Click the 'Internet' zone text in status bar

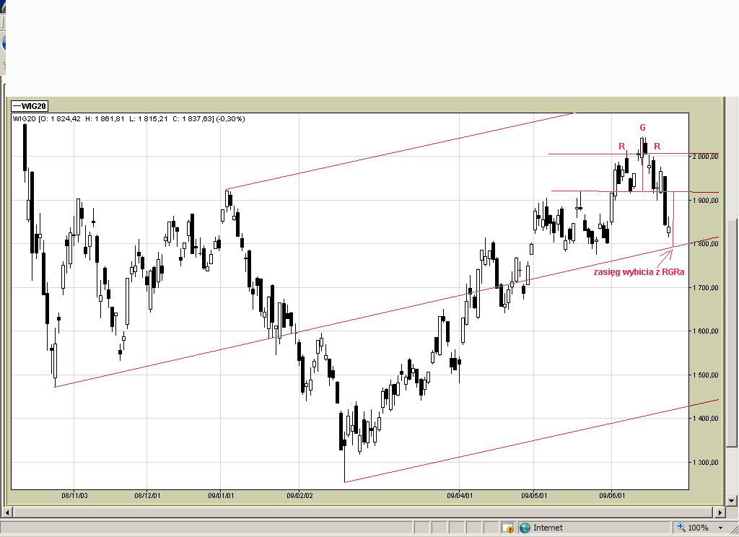pos(548,528)
